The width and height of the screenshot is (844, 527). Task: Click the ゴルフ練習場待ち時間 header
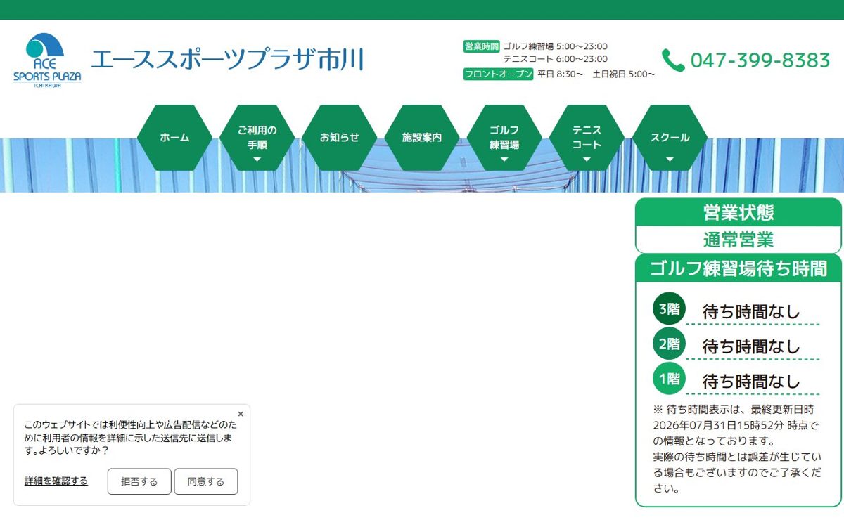[x=738, y=268]
